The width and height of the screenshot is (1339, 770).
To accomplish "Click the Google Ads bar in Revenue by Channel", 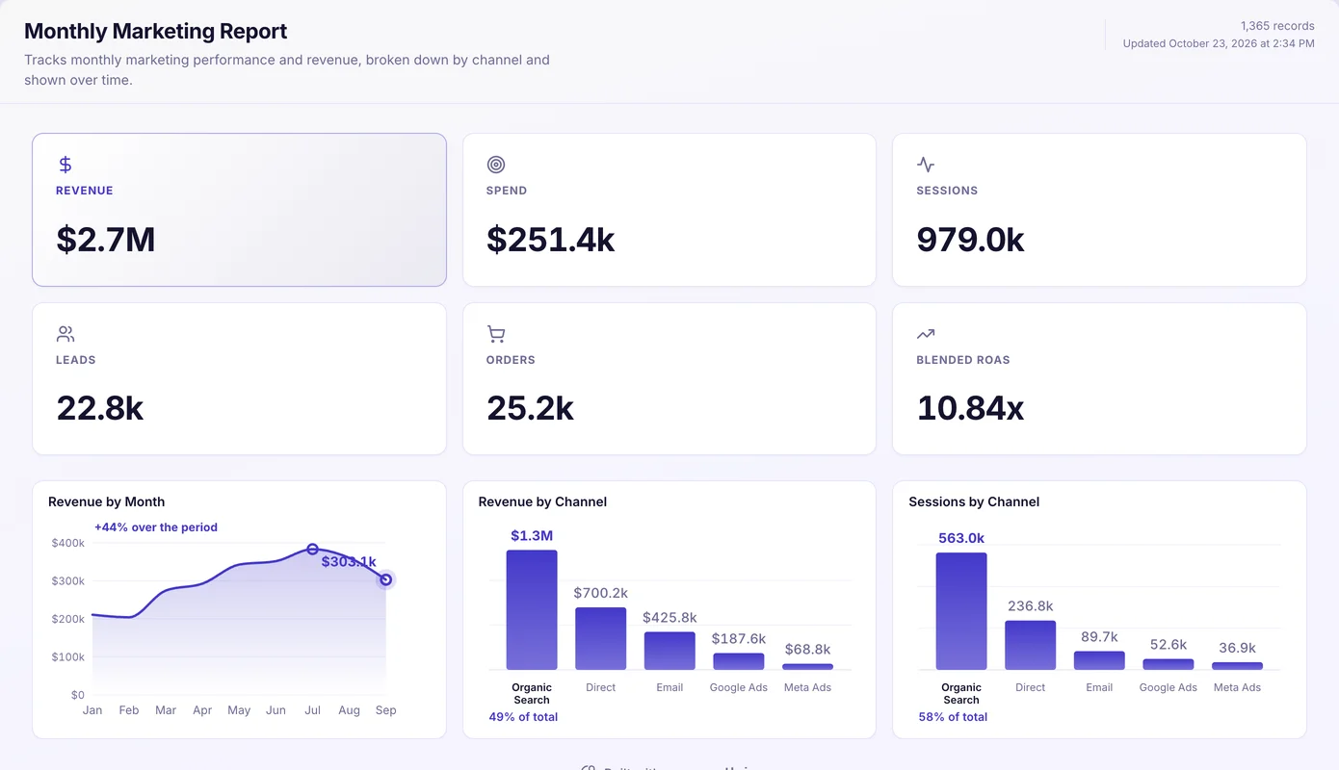I will point(739,661).
